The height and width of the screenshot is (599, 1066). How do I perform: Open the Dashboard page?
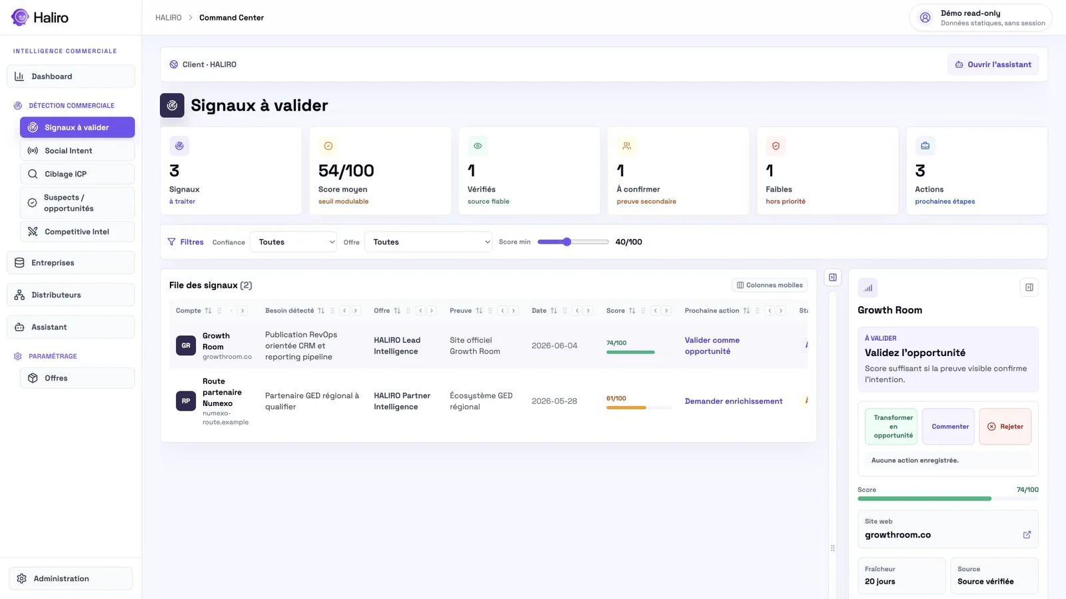point(71,77)
